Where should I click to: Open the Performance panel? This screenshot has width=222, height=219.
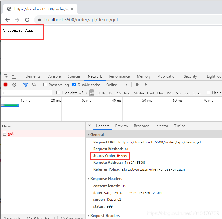point(119,76)
